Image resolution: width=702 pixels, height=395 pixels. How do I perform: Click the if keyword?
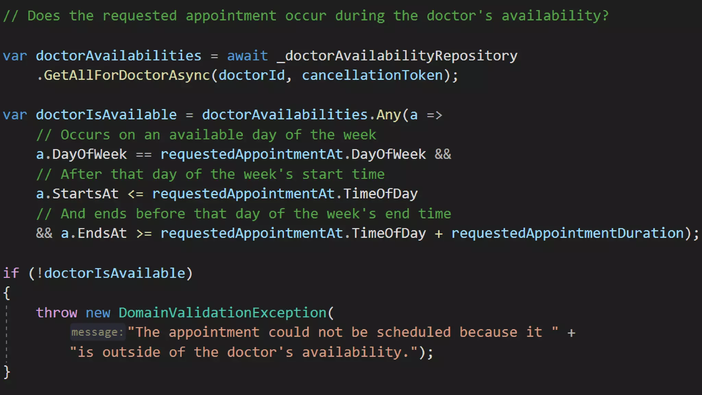pyautogui.click(x=11, y=273)
